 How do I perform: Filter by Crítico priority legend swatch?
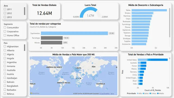coord(150,93)
